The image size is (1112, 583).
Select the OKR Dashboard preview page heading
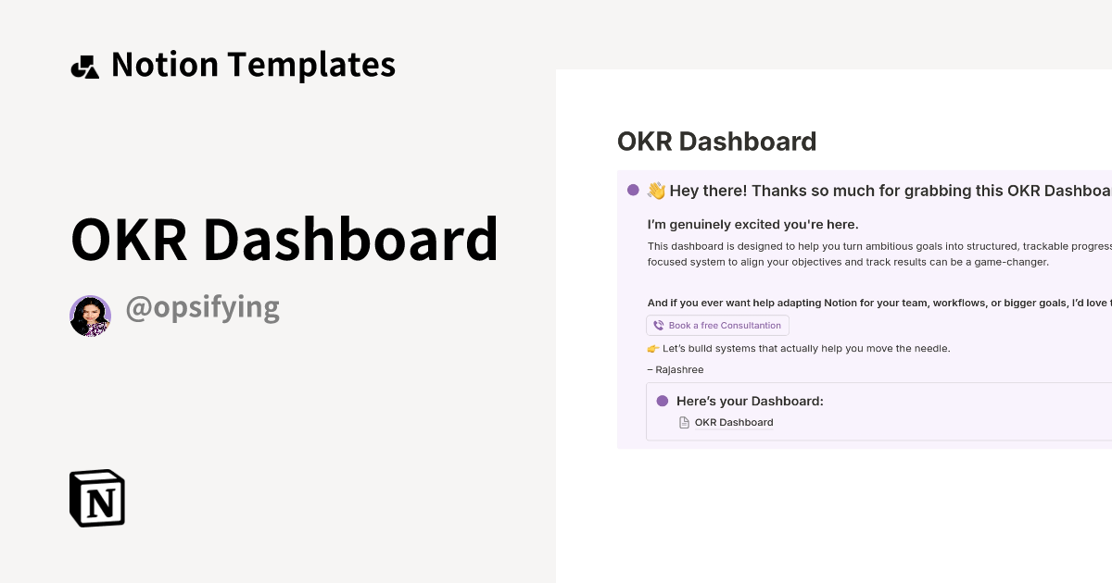[716, 141]
